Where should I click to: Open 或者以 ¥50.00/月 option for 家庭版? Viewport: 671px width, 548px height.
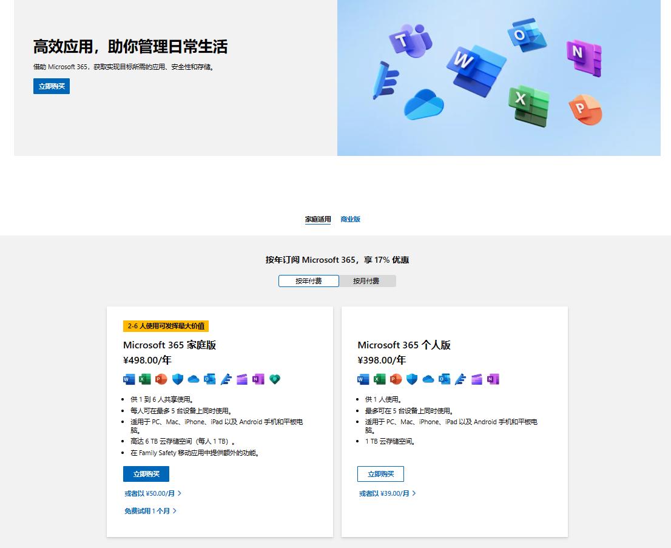(x=151, y=493)
